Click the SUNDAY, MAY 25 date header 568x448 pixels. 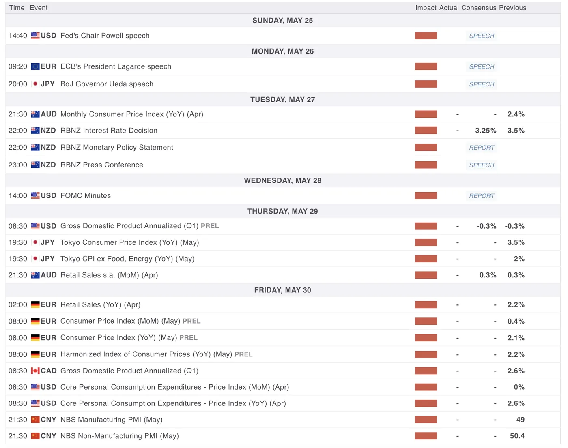(283, 21)
